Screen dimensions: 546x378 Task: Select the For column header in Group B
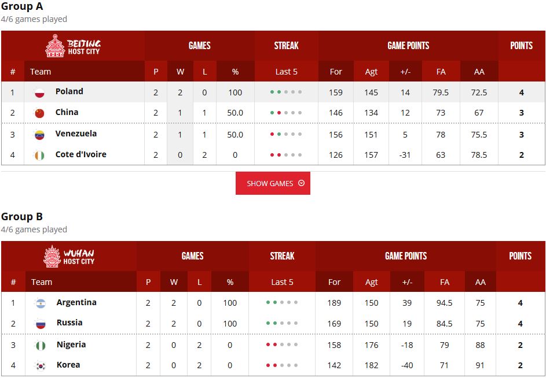click(x=334, y=282)
